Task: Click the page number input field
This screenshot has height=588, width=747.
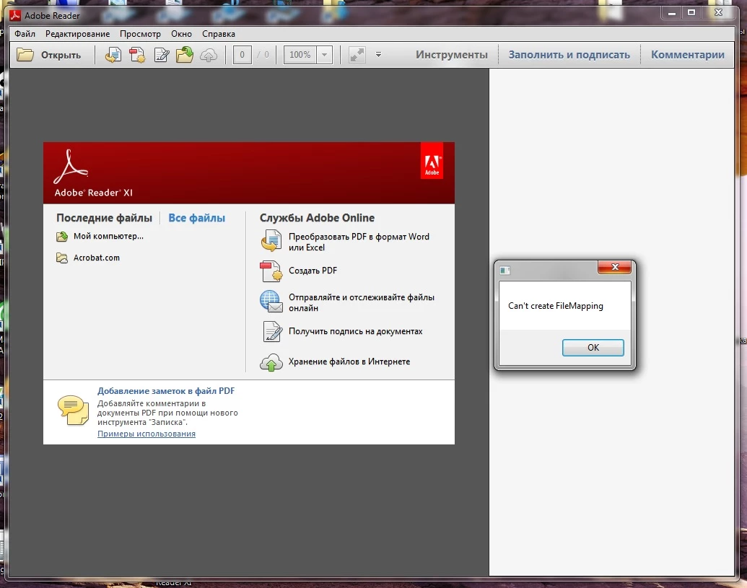Action: point(242,55)
